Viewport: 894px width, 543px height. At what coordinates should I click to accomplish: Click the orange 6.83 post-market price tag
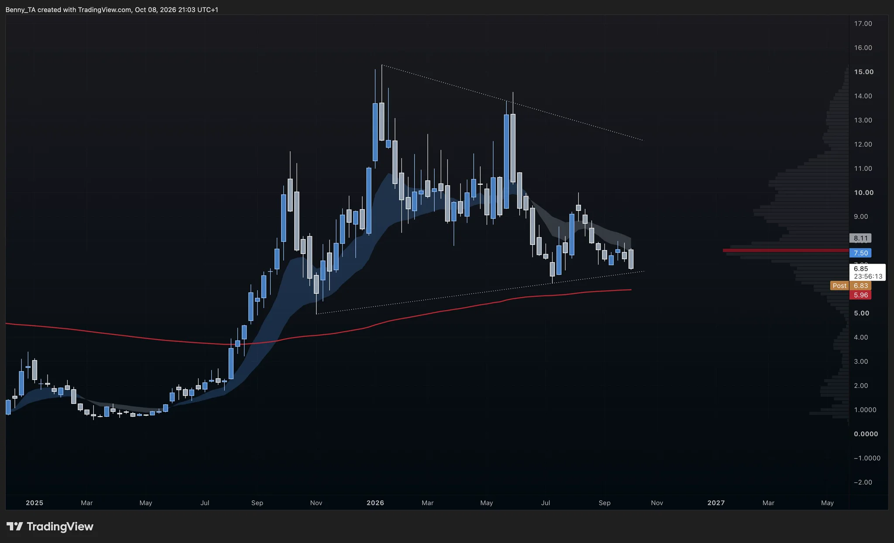tap(860, 285)
